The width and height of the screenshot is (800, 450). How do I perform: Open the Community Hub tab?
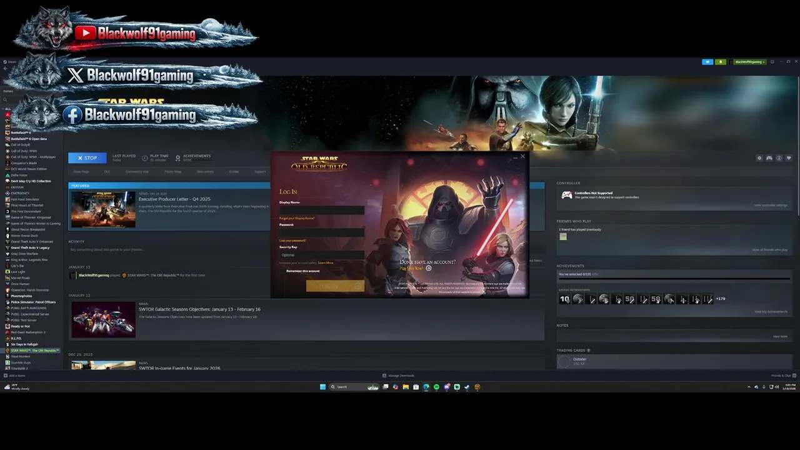[137, 171]
